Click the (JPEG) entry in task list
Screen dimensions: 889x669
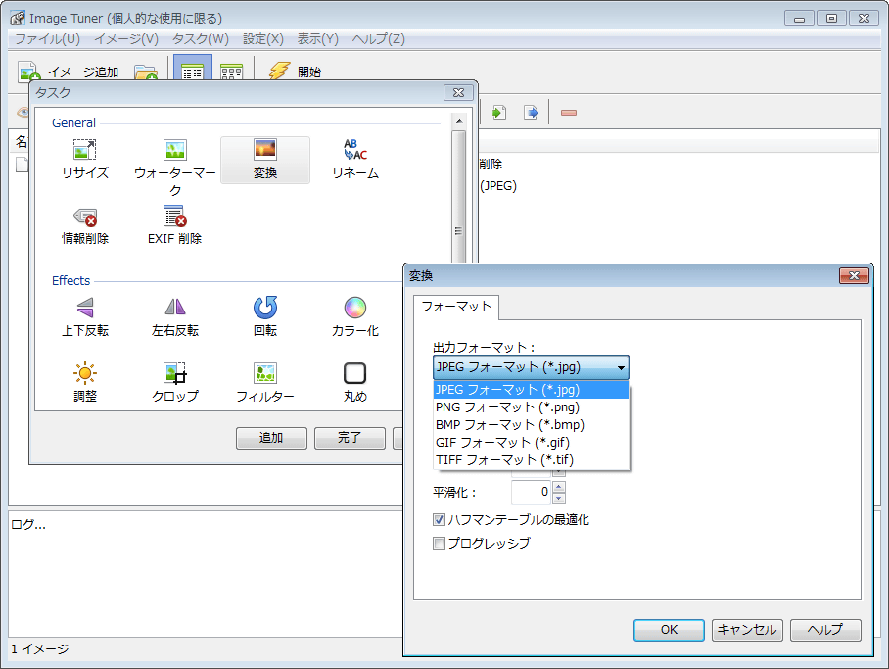[x=497, y=186]
